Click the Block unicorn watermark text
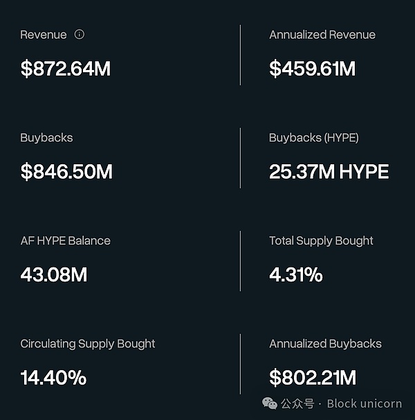 (x=366, y=403)
